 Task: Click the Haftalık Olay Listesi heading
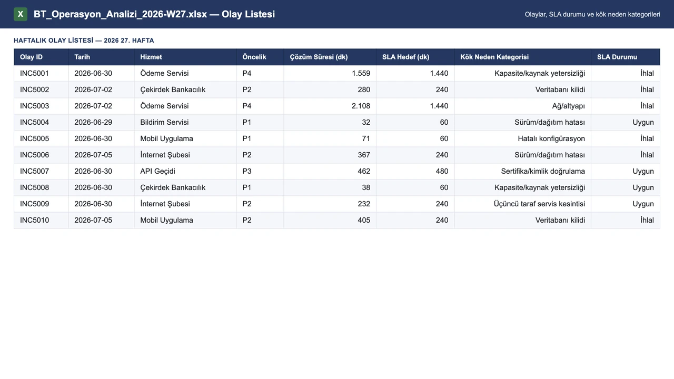point(84,41)
